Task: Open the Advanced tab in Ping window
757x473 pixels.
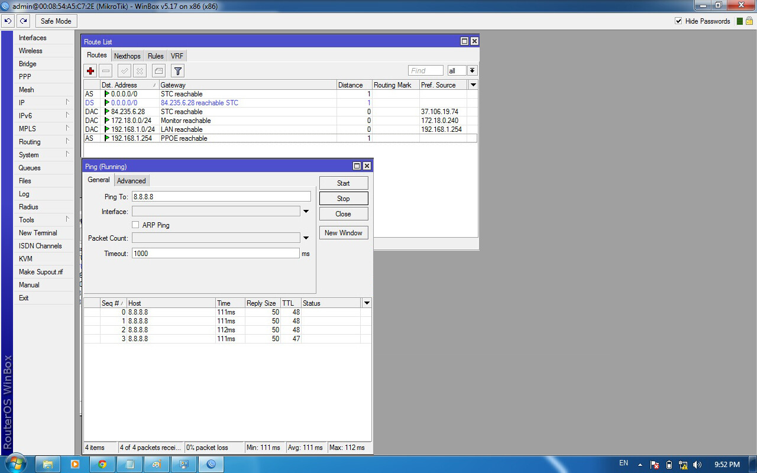Action: point(131,181)
